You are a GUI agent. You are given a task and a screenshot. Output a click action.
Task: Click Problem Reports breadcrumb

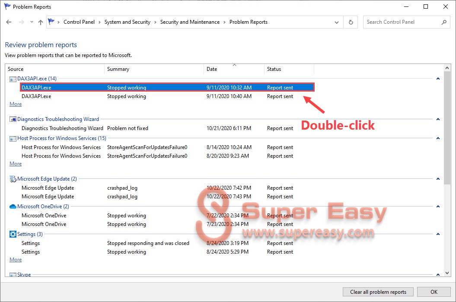tap(249, 22)
